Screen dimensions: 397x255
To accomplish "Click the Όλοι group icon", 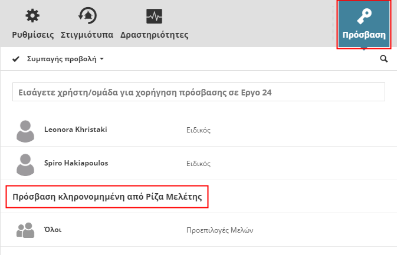I will tap(25, 230).
